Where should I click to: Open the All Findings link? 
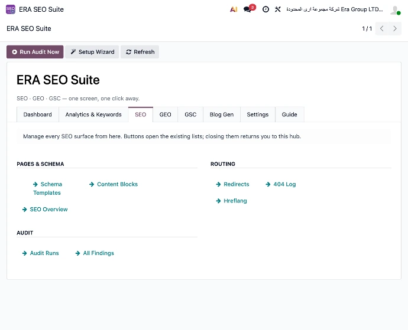(95, 253)
